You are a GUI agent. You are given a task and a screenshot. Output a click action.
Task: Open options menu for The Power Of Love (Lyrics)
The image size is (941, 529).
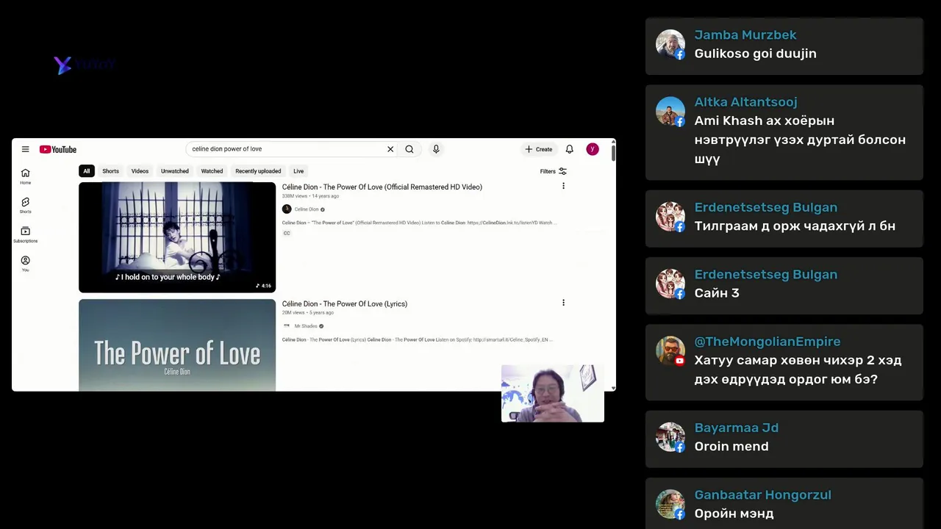click(563, 303)
